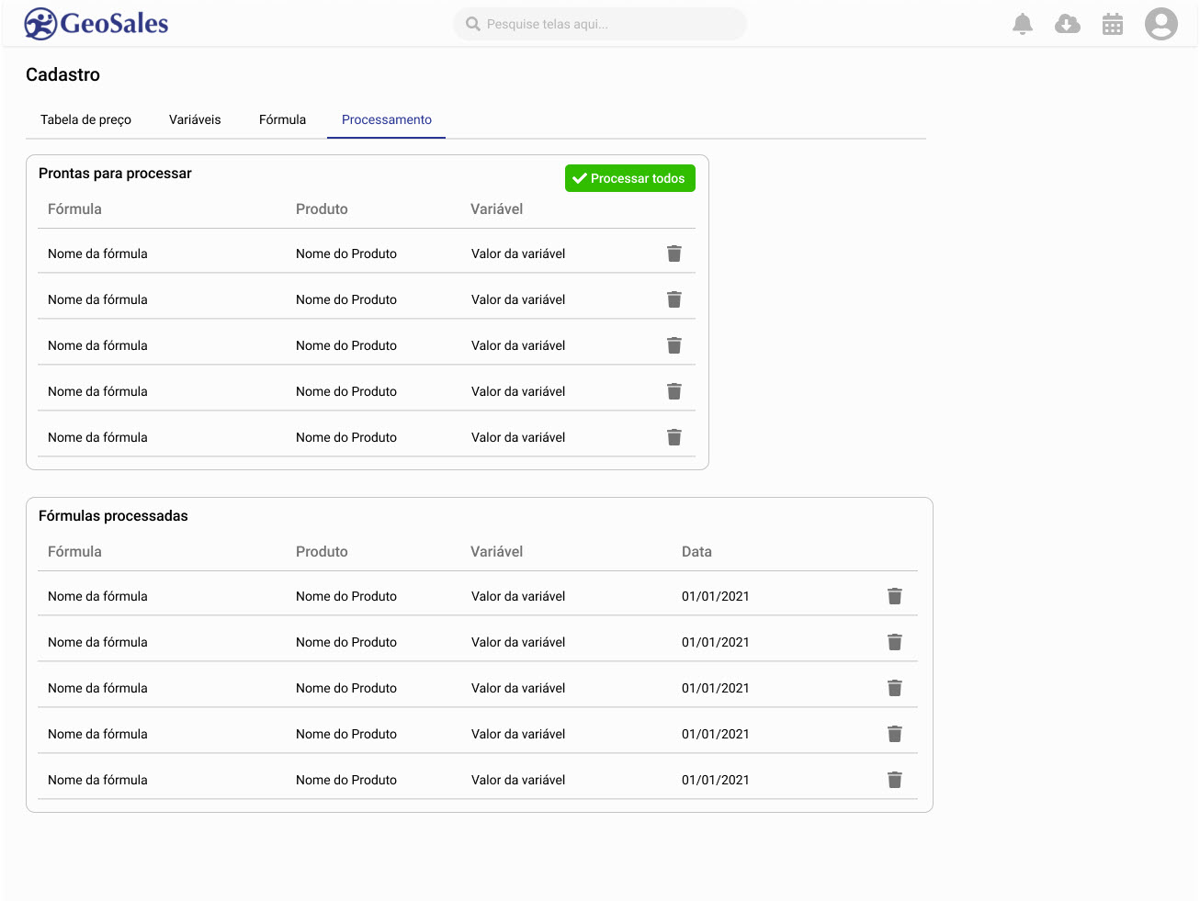This screenshot has height=901, width=1200.
Task: Select the Processamento tab
Action: coord(387,120)
